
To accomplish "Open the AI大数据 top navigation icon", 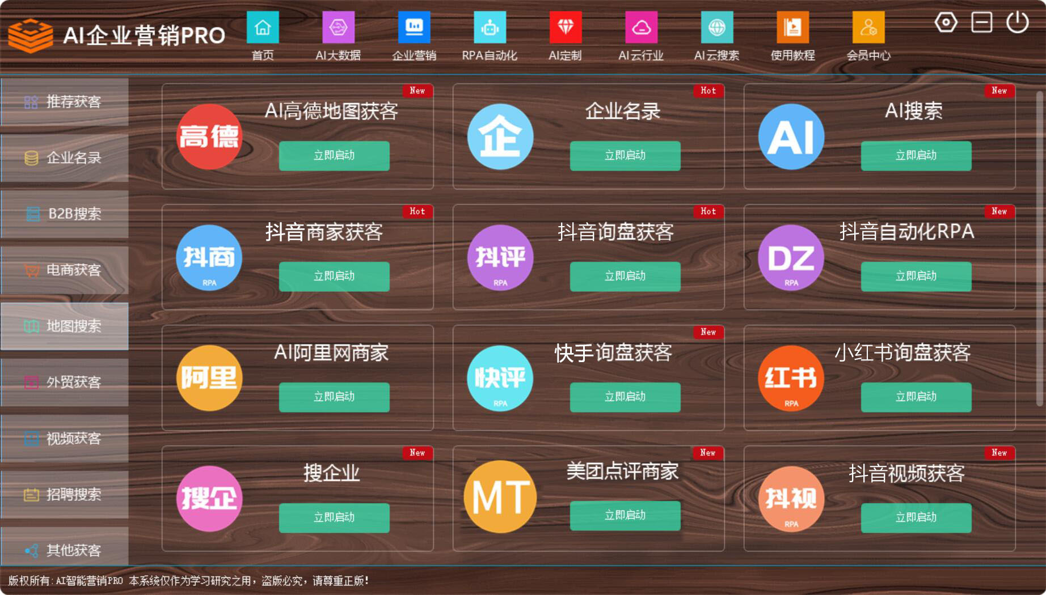I will (x=338, y=28).
